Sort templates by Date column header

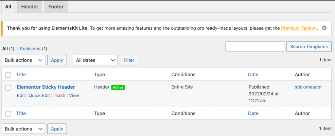point(253,75)
